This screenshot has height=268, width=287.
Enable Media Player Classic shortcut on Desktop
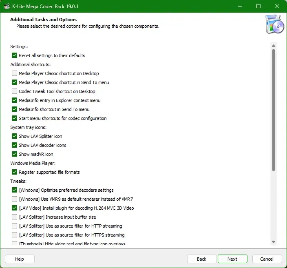14,73
